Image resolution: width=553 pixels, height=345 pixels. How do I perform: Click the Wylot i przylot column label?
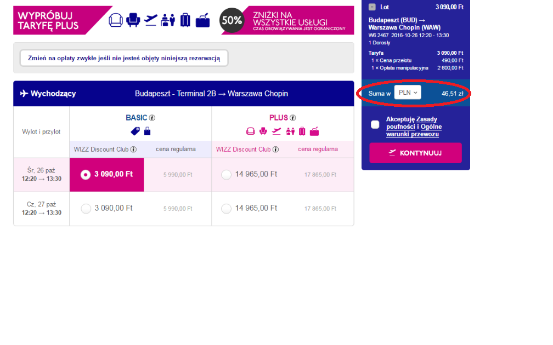pyautogui.click(x=41, y=131)
